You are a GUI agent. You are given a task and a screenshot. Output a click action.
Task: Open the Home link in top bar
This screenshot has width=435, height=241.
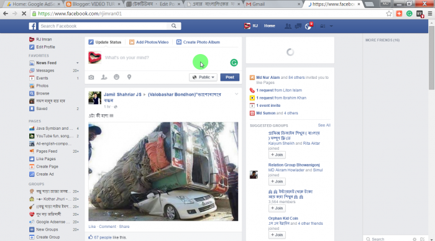[269, 26]
